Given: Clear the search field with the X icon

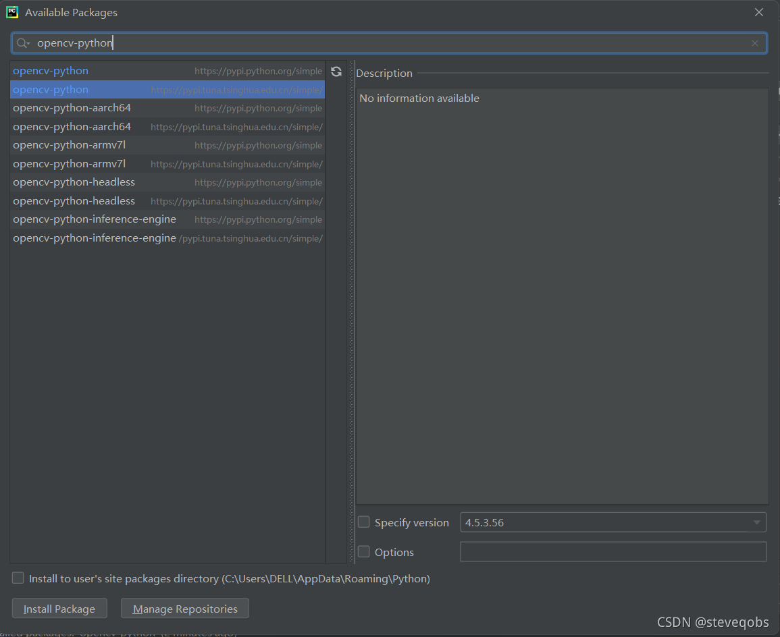Looking at the screenshot, I should 754,43.
